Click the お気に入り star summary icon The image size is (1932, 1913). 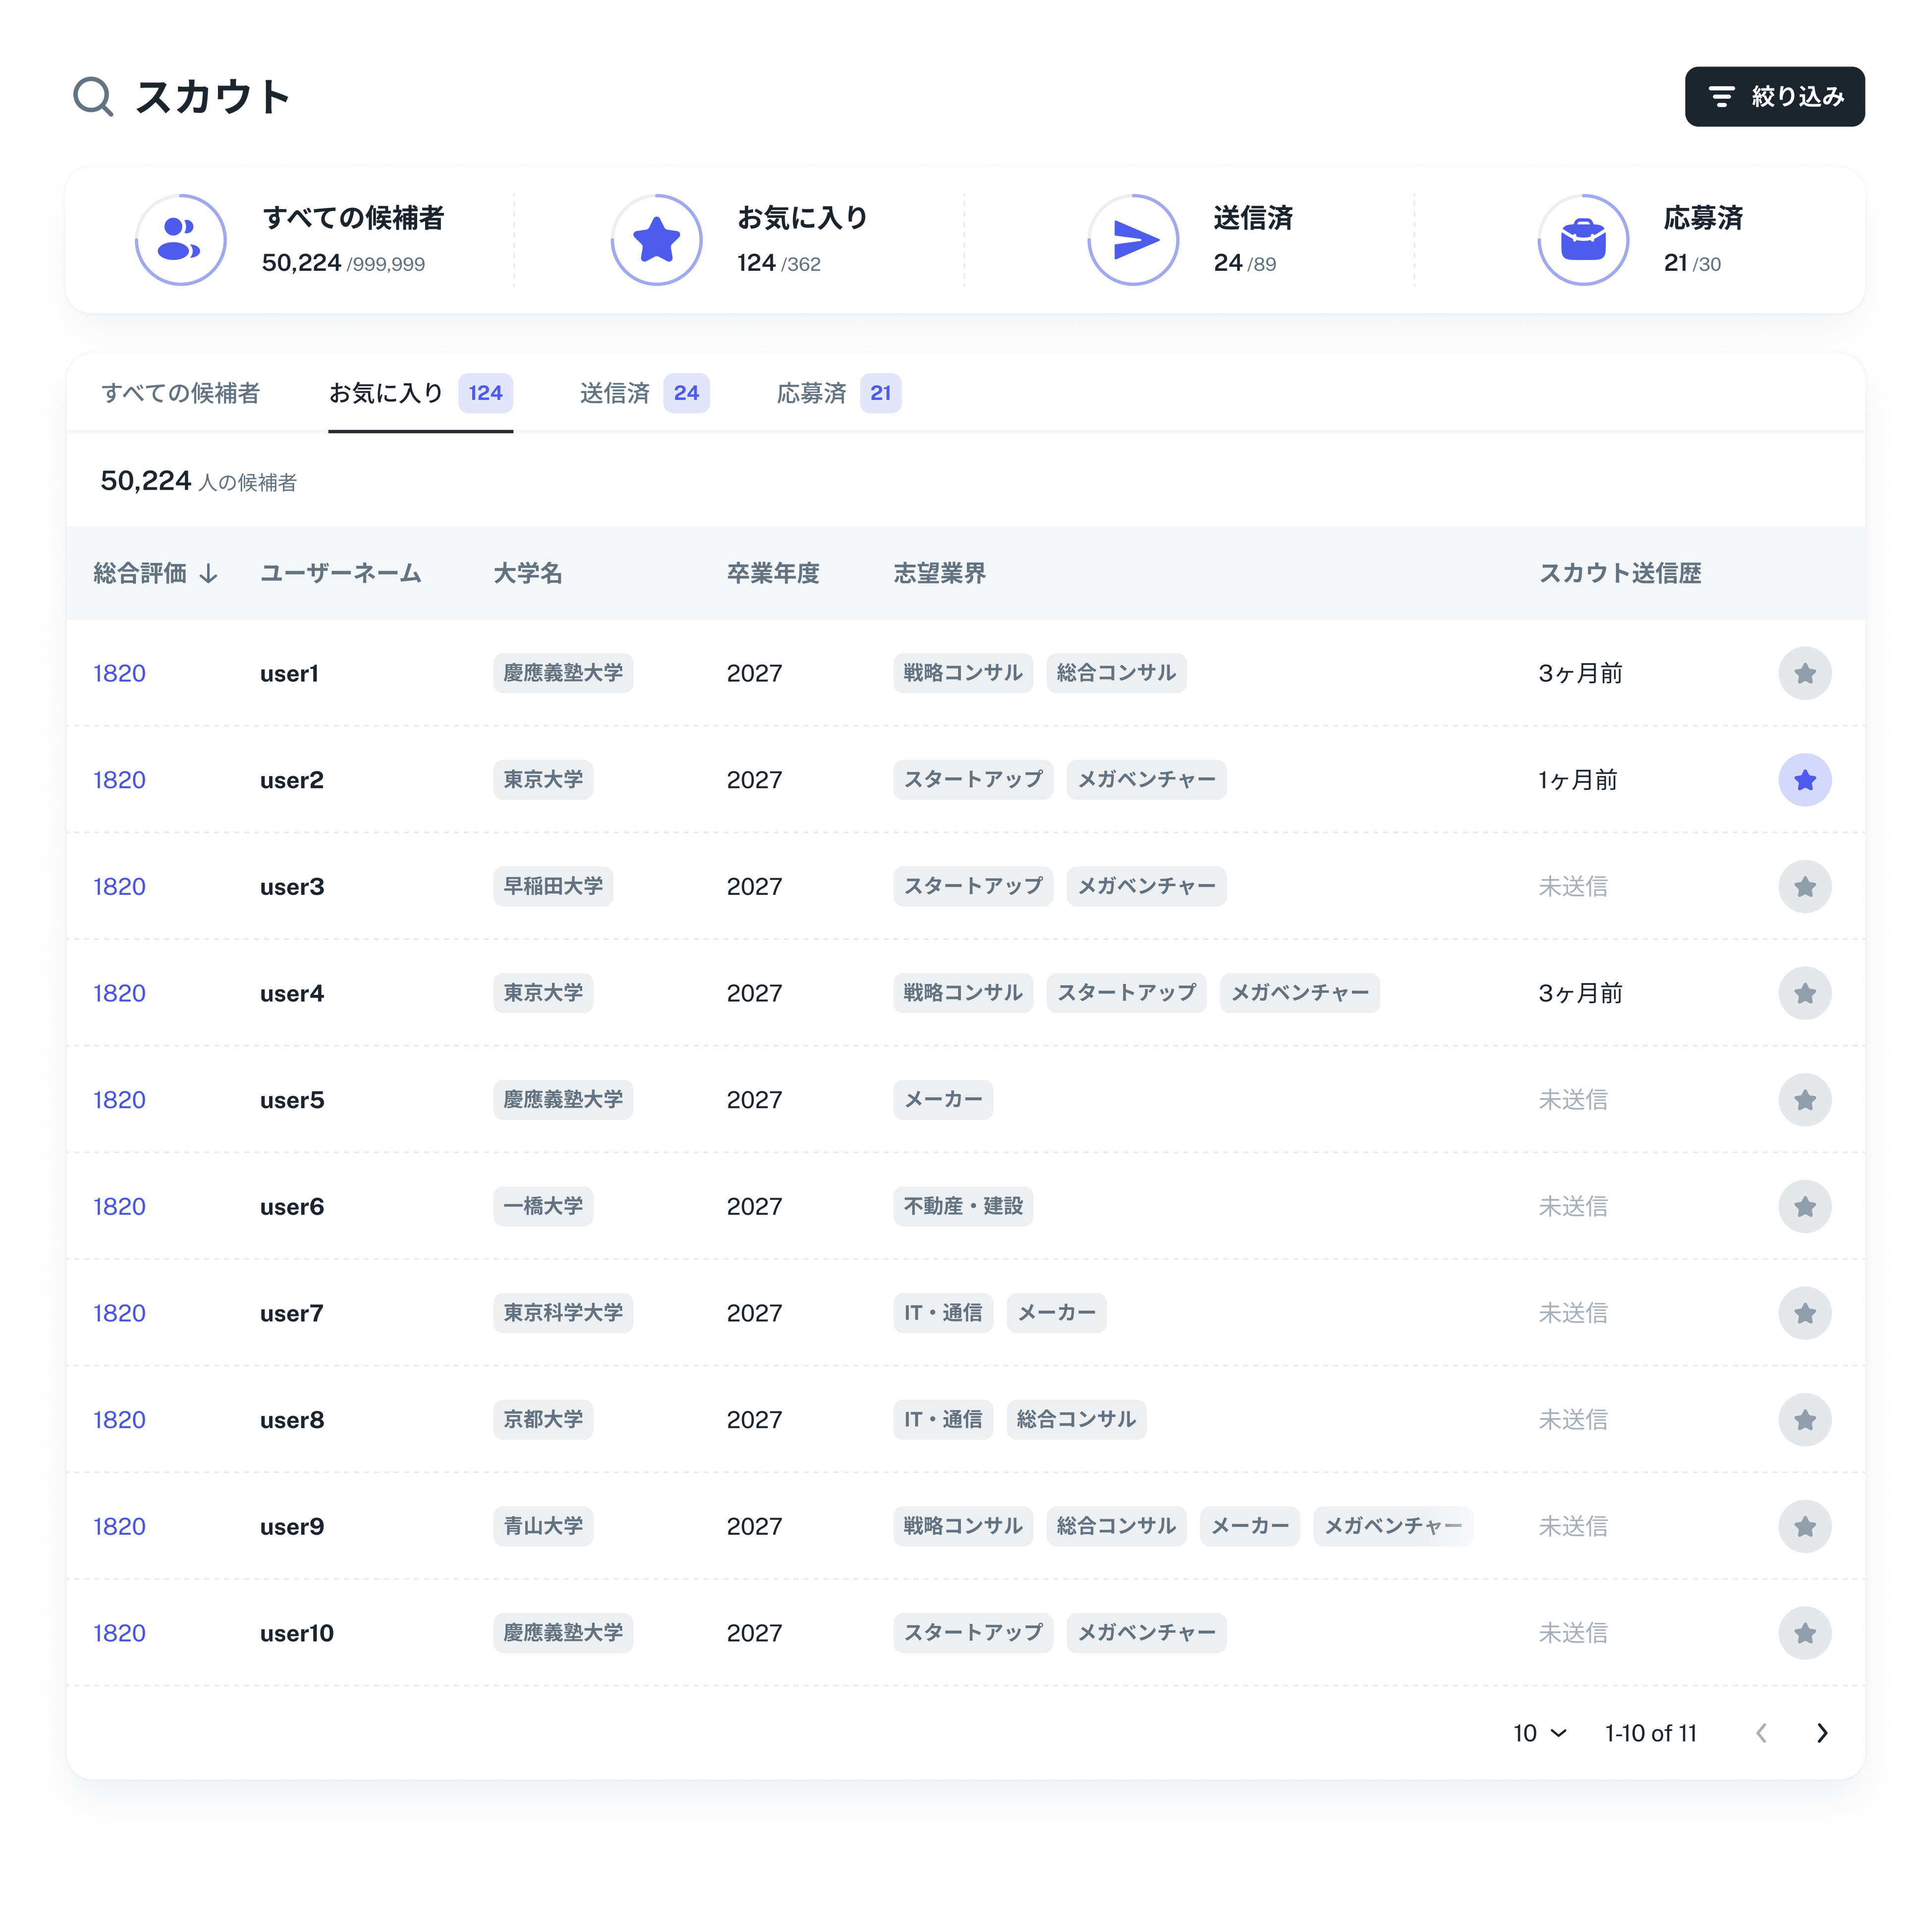(x=656, y=240)
